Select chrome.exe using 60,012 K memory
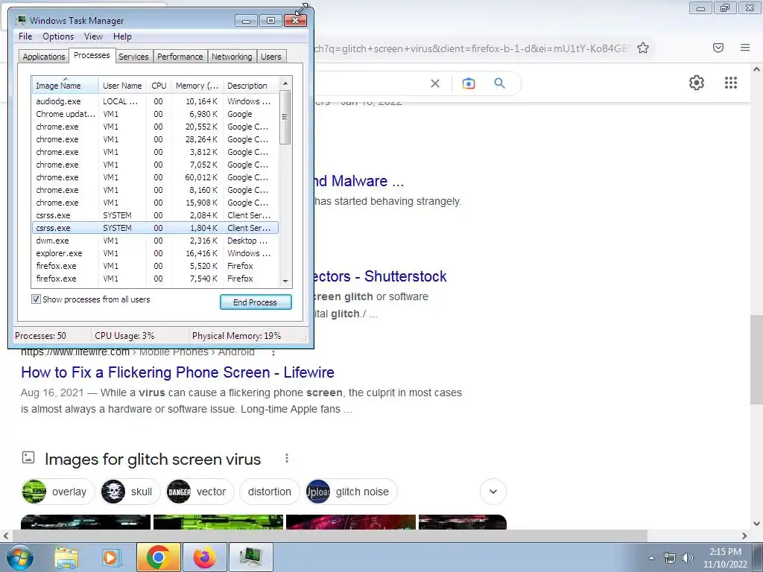 click(x=155, y=177)
